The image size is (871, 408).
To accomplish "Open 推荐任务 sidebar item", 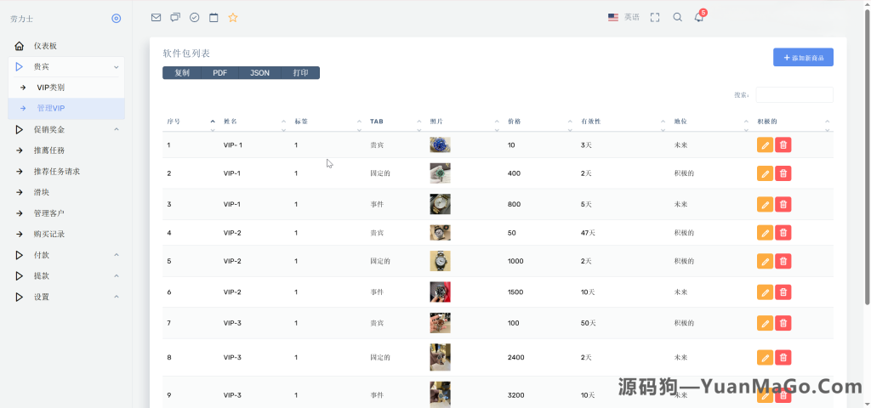I will click(x=66, y=150).
